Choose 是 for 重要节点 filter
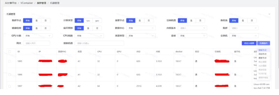This screenshot has width=279, height=95. click(140, 21)
